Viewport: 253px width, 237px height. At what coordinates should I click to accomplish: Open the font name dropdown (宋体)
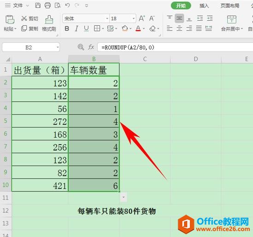107,18
